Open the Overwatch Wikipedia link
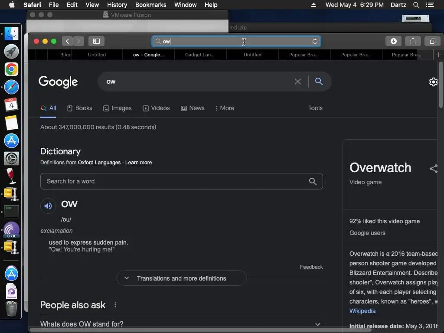Viewport: 444px width, 333px height. click(362, 311)
